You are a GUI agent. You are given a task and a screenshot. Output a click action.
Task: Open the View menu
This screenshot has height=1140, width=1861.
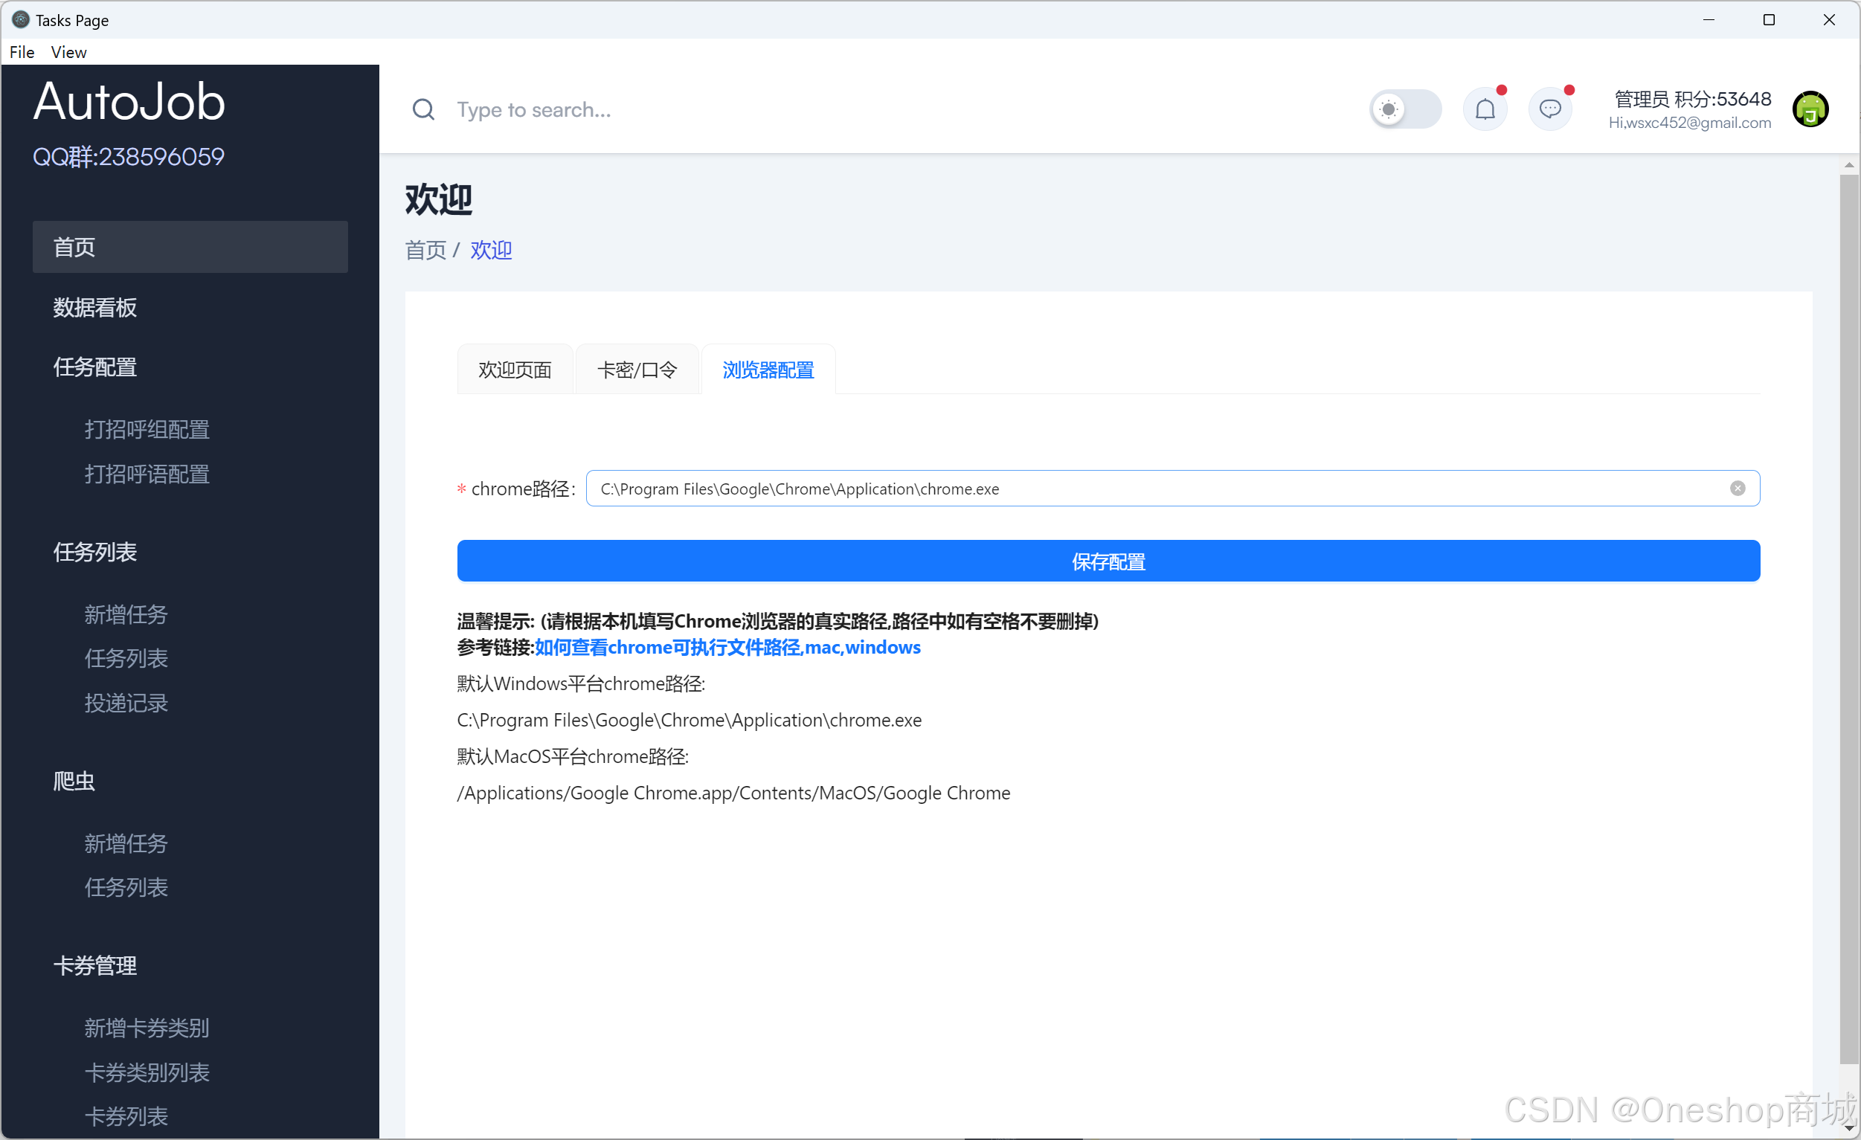click(x=68, y=52)
